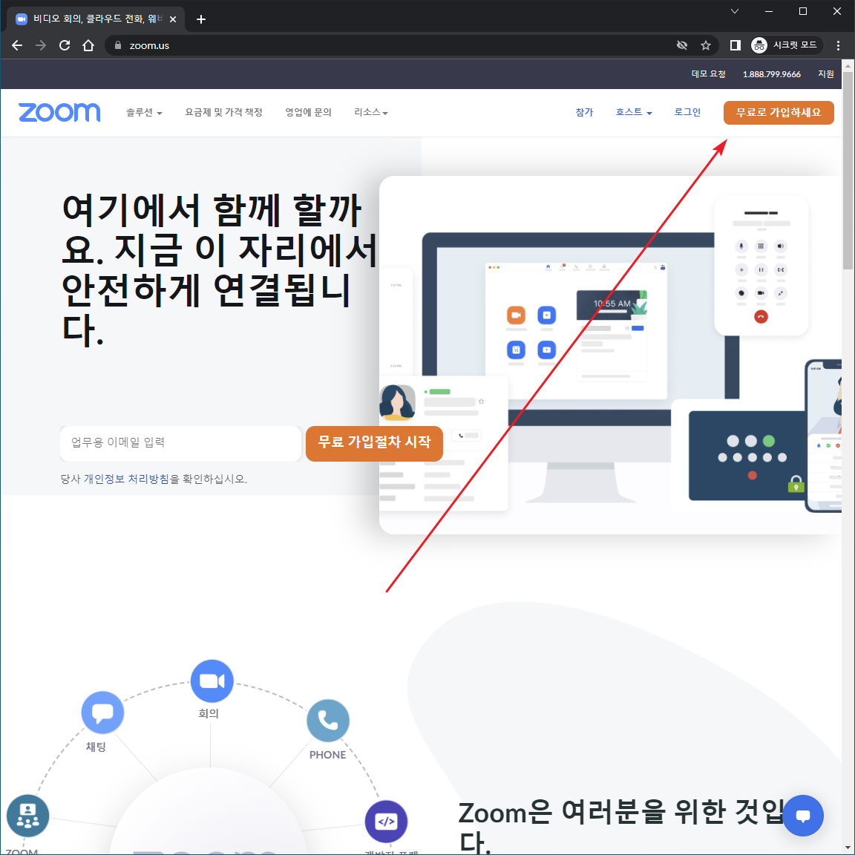Open the 개인정보 처리방침 link

pos(126,479)
